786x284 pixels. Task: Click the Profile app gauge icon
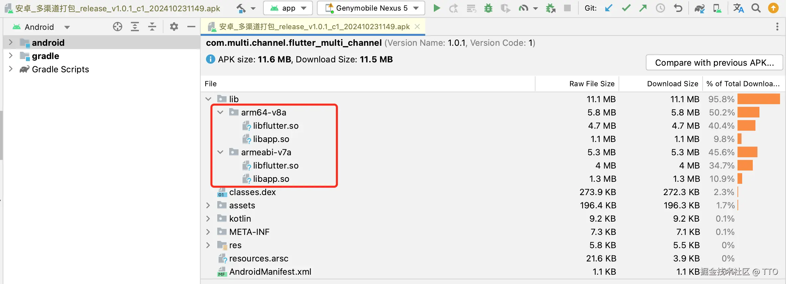coord(524,8)
